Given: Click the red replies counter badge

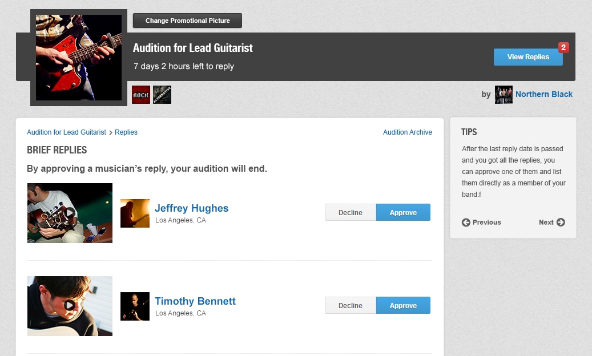Looking at the screenshot, I should pyautogui.click(x=563, y=47).
